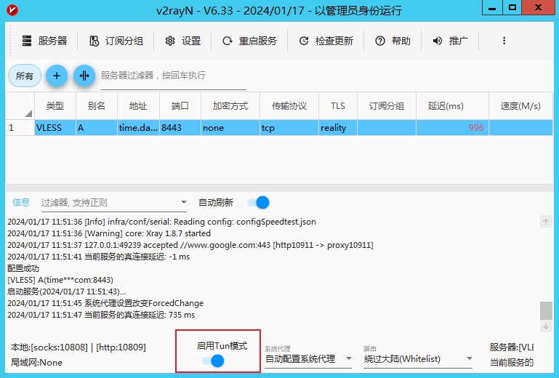The image size is (559, 378).
Task: Toggle the 启用Tun模式 switch
Action: click(213, 361)
